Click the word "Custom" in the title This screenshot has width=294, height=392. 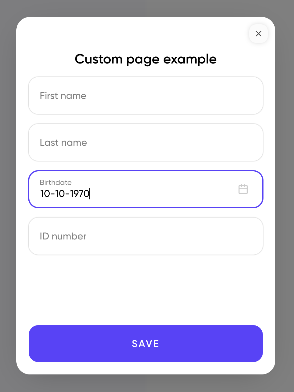tap(99, 59)
